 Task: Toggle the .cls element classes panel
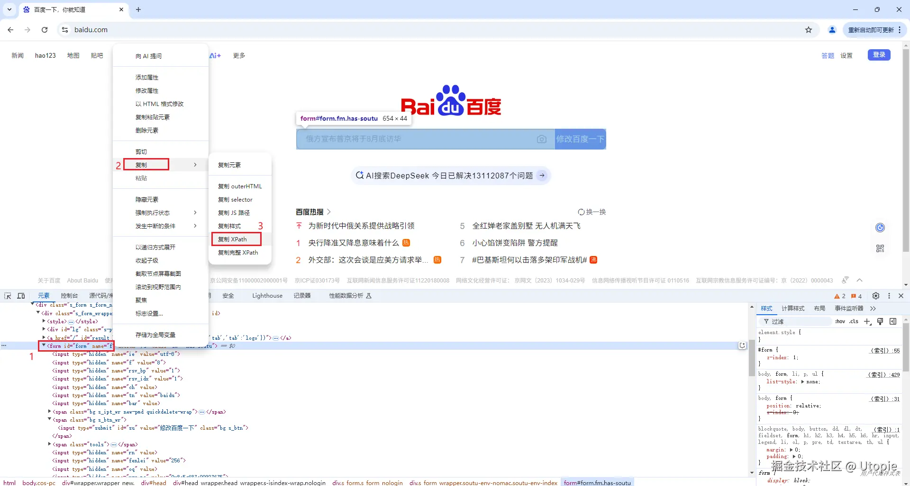pyautogui.click(x=854, y=321)
